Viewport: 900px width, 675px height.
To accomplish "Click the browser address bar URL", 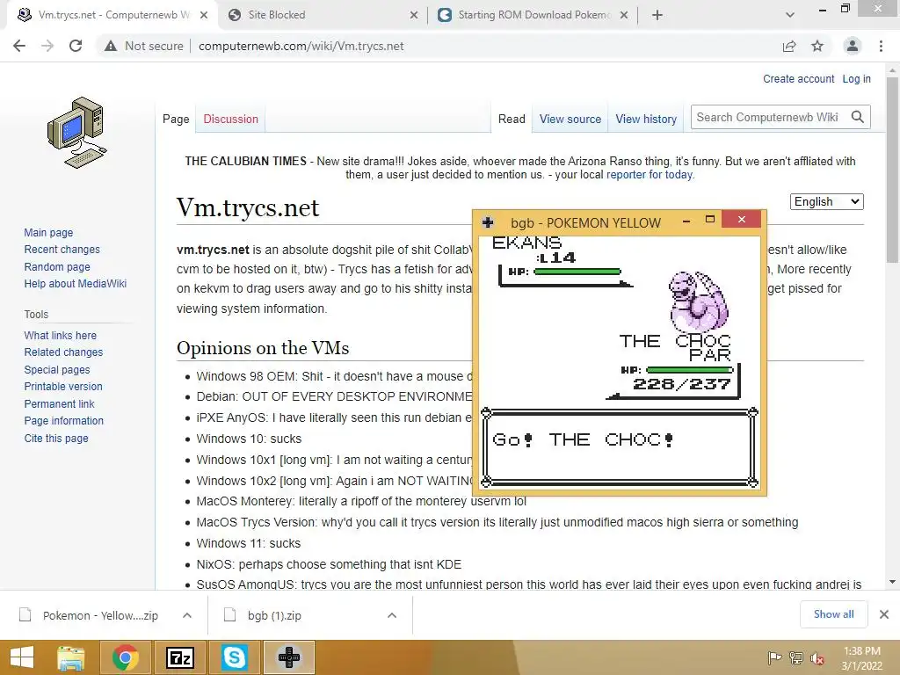I will 301,46.
